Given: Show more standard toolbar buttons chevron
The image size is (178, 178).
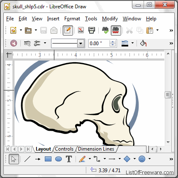Looking at the screenshot, I should [171, 30].
